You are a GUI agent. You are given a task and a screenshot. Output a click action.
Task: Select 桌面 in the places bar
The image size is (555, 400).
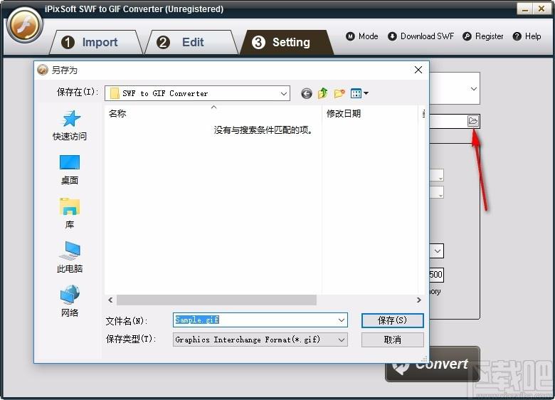point(70,170)
